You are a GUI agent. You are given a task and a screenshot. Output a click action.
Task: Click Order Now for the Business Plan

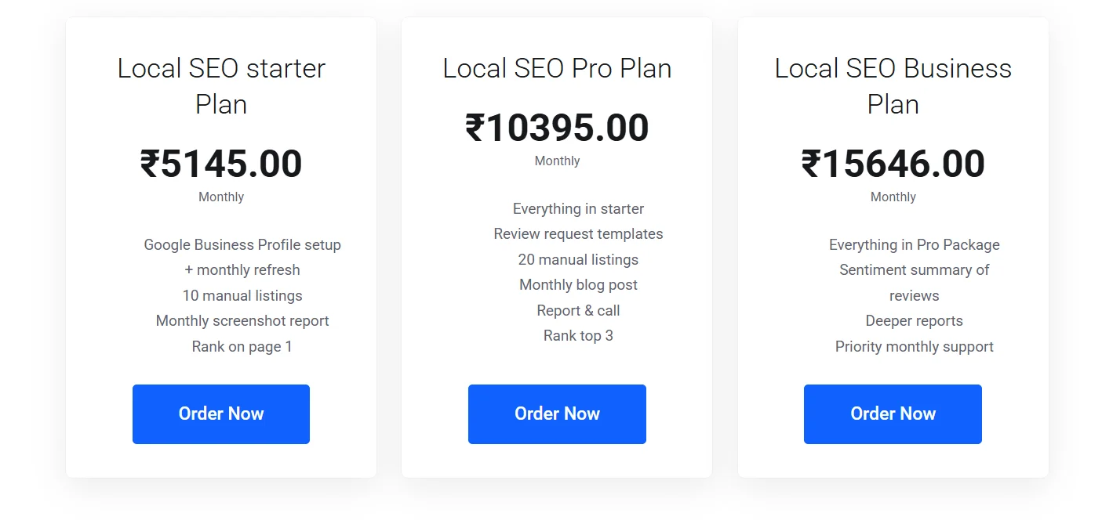[x=893, y=413]
